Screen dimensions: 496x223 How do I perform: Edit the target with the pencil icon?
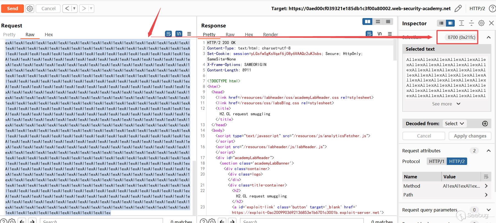click(x=458, y=8)
